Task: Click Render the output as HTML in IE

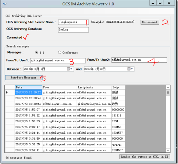Action: click(145, 157)
